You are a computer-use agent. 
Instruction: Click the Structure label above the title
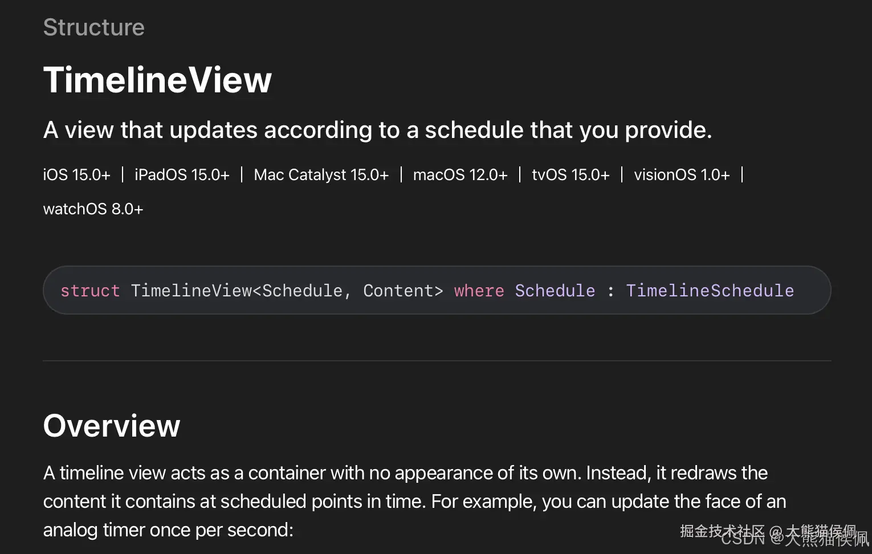[94, 27]
